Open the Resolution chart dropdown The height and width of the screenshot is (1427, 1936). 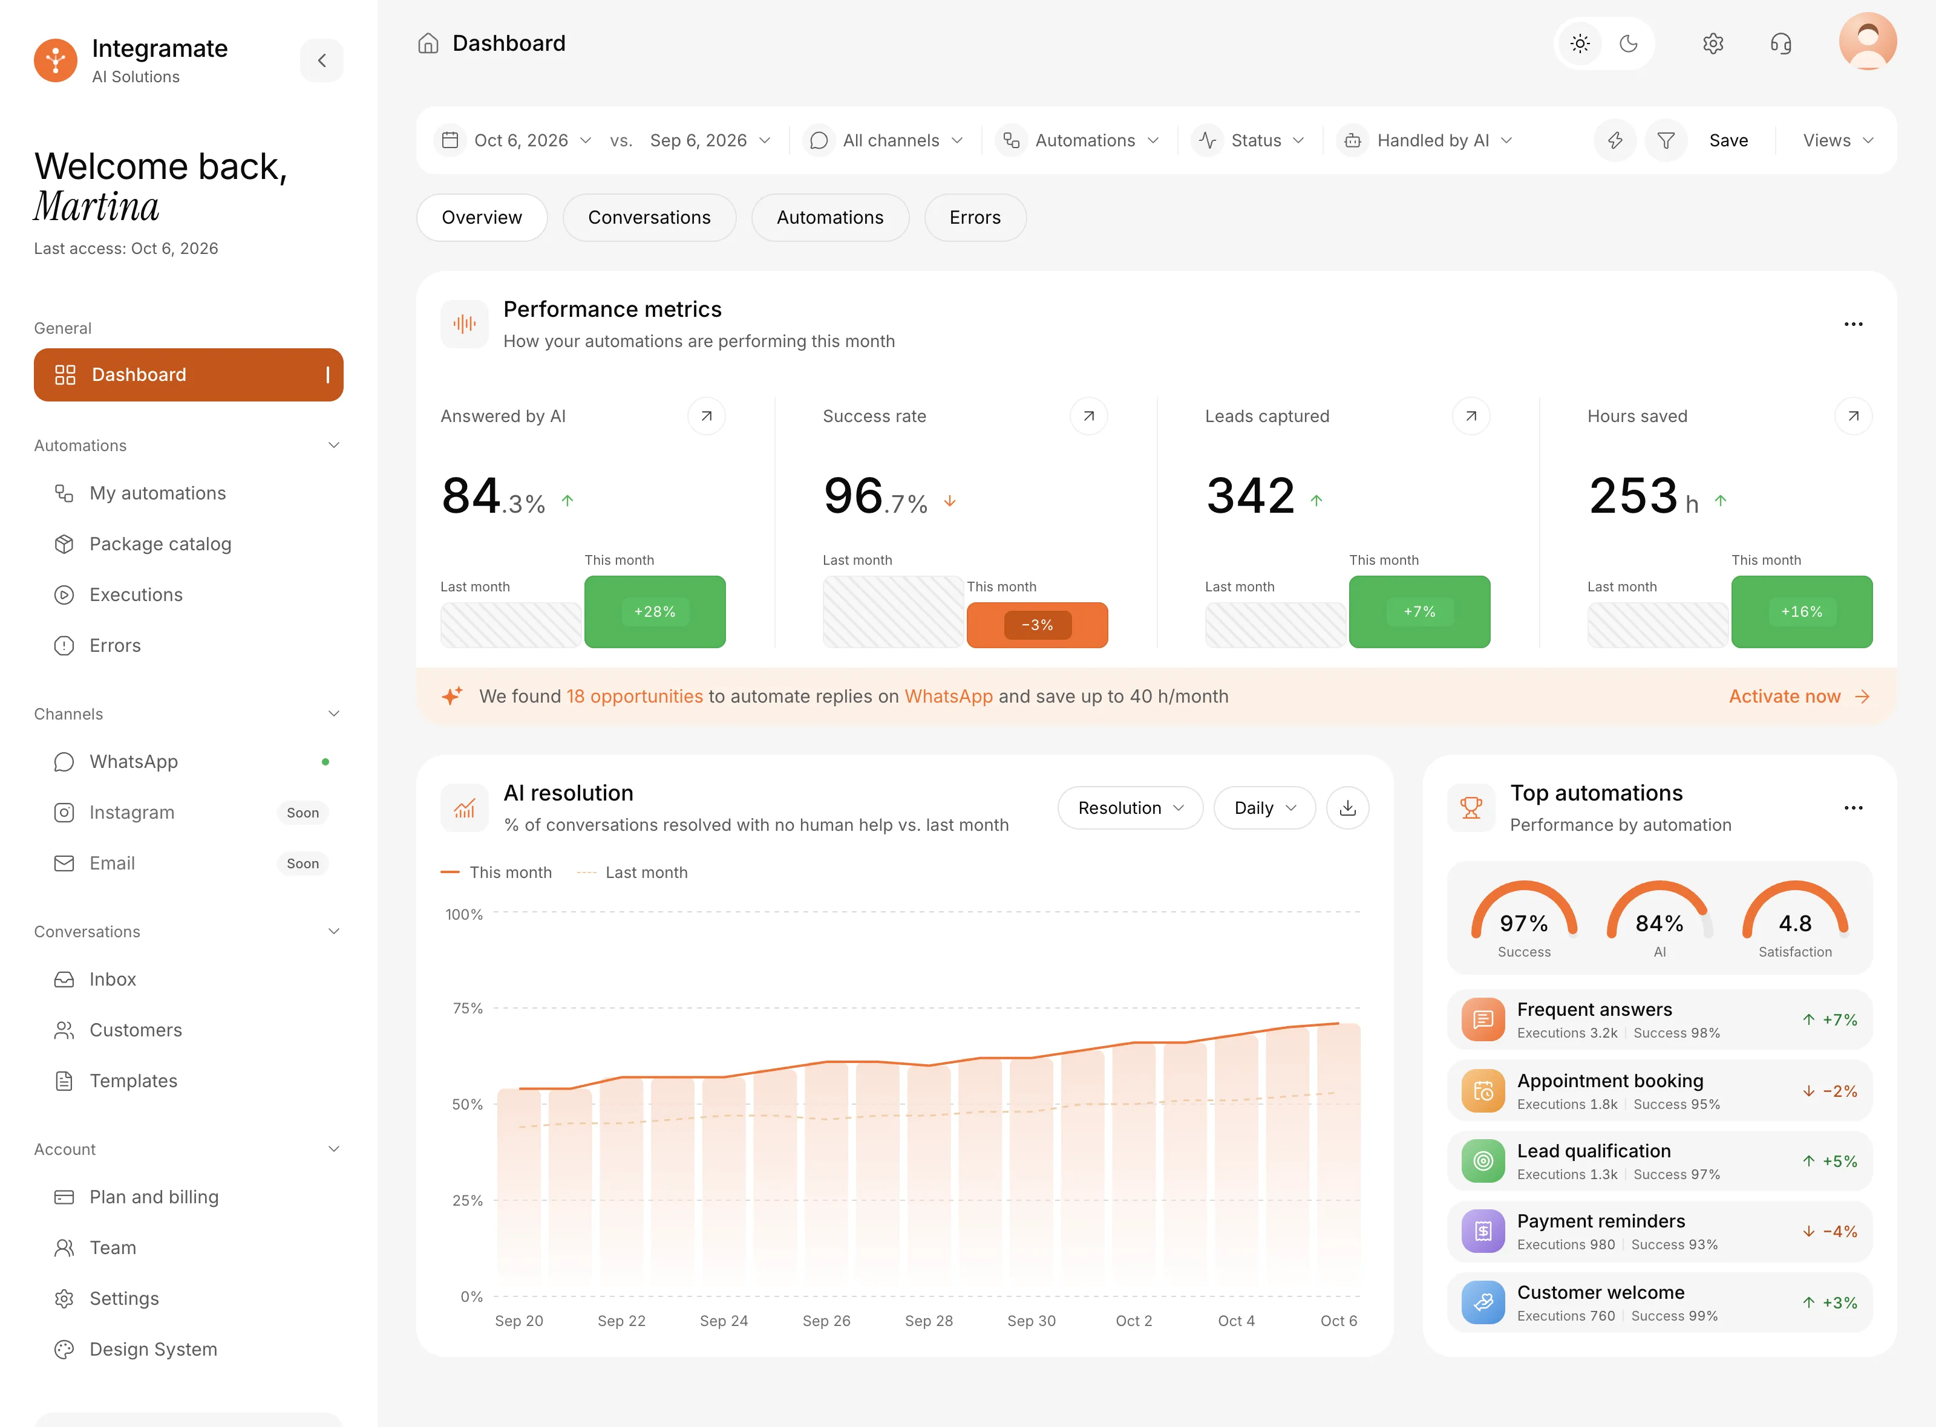click(1130, 808)
